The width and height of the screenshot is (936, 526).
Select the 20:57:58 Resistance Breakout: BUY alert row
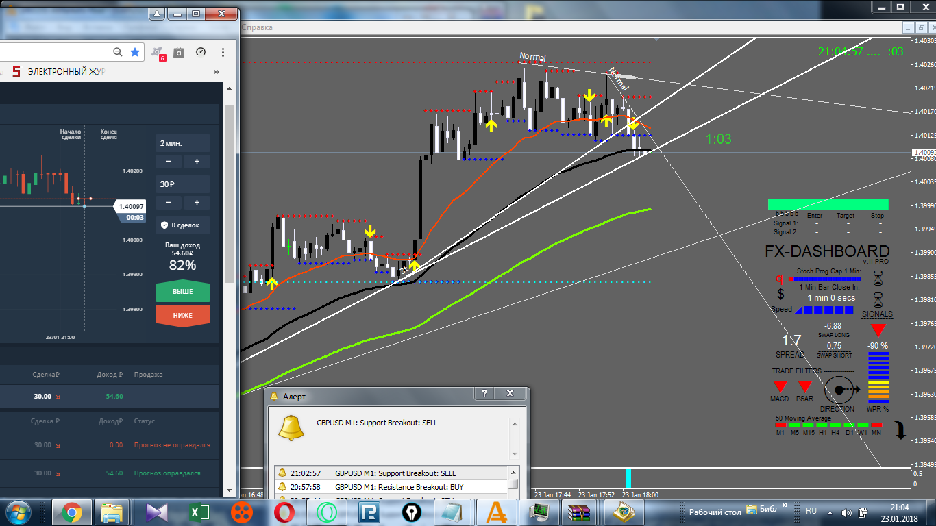click(x=391, y=486)
